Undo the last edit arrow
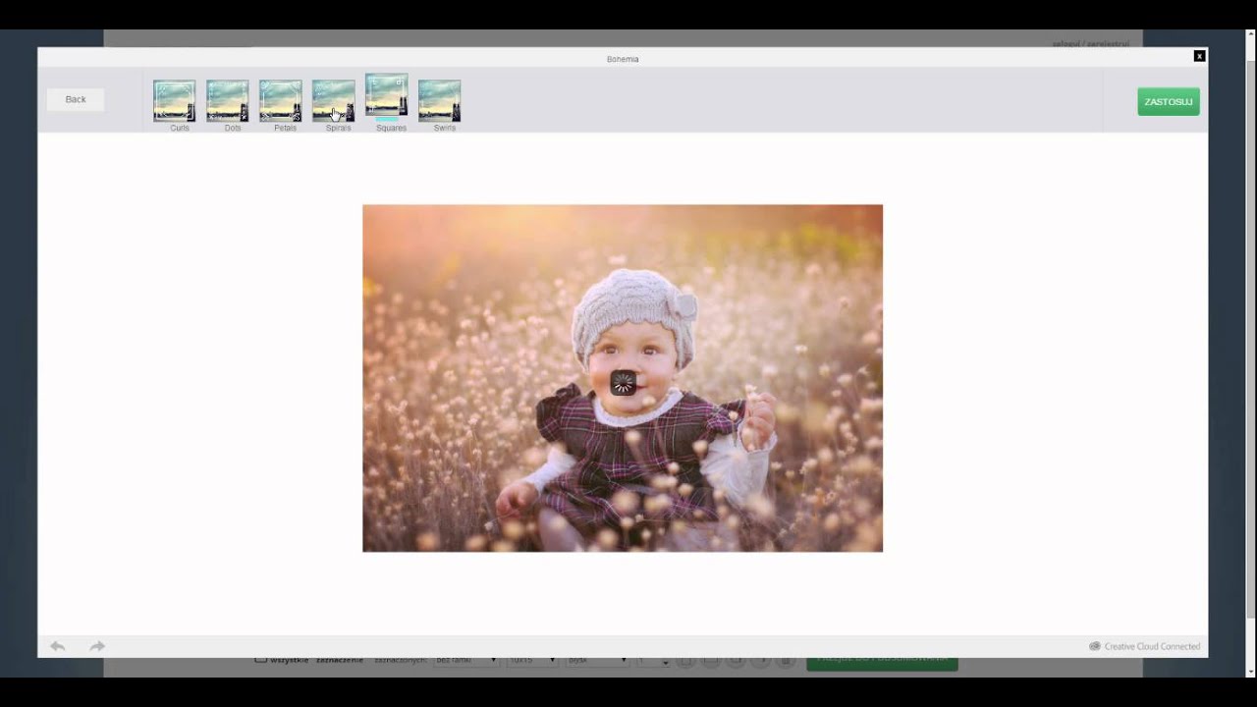The width and height of the screenshot is (1257, 707). [x=58, y=646]
